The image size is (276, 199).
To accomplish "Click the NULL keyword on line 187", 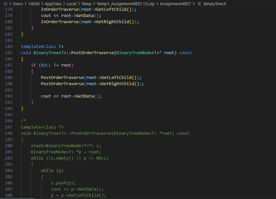I will coord(45,65).
